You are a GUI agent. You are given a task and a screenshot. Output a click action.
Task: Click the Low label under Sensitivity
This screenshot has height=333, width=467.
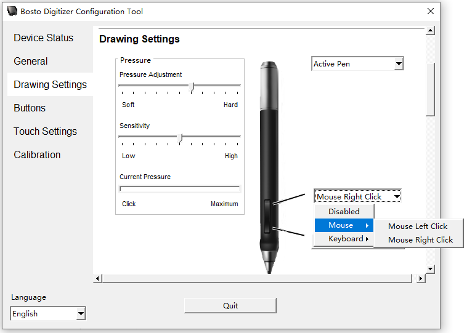click(128, 156)
